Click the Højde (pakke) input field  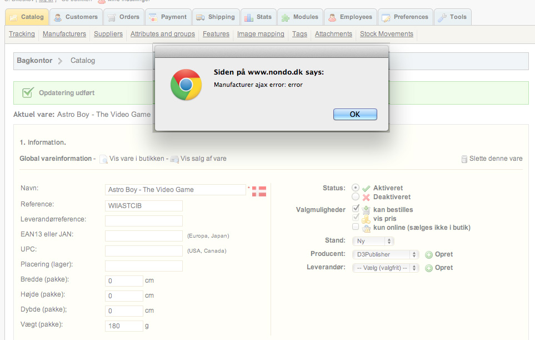[x=124, y=296]
